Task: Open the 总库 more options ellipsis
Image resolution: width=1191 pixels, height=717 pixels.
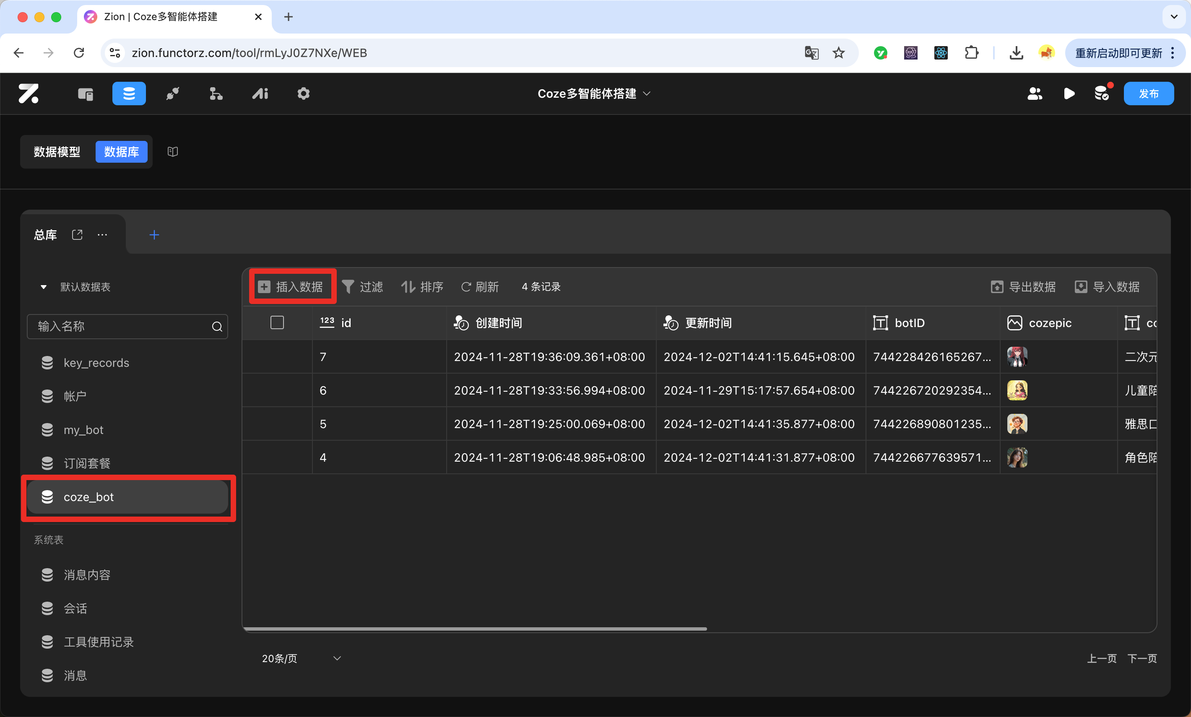Action: [x=102, y=235]
